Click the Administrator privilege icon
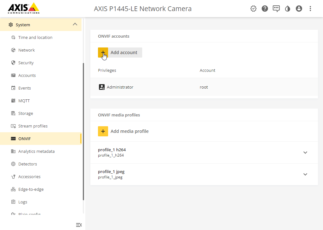The image size is (323, 230). pyautogui.click(x=102, y=87)
